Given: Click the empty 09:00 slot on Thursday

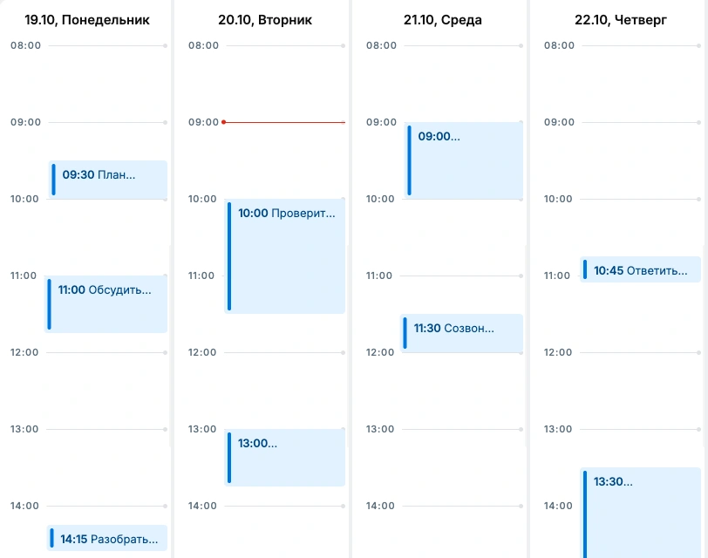Looking at the screenshot, I should (x=641, y=160).
